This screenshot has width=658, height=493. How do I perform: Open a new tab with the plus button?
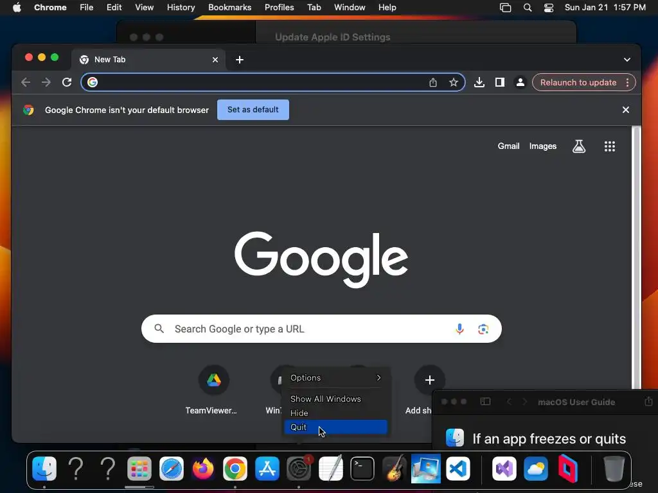(x=240, y=60)
